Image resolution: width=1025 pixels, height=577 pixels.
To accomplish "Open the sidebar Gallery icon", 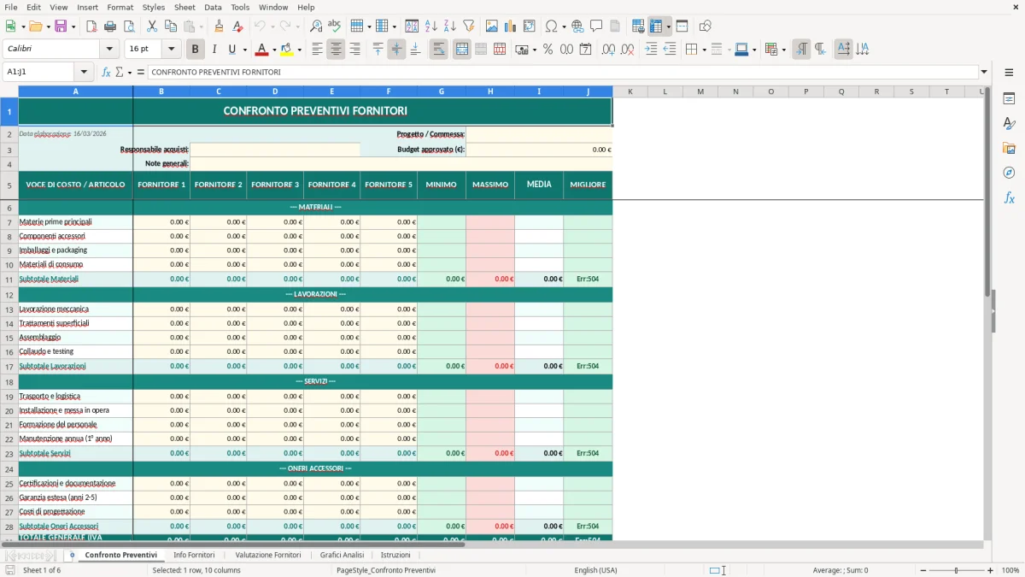I will pos(1009,148).
